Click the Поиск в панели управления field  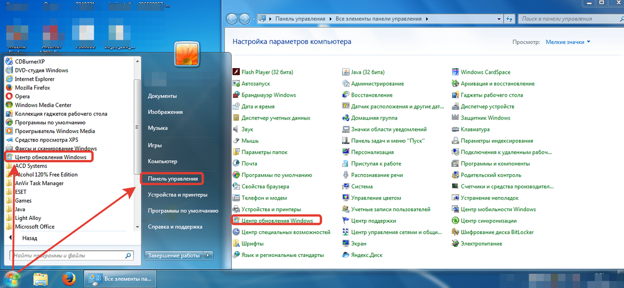pos(570,19)
